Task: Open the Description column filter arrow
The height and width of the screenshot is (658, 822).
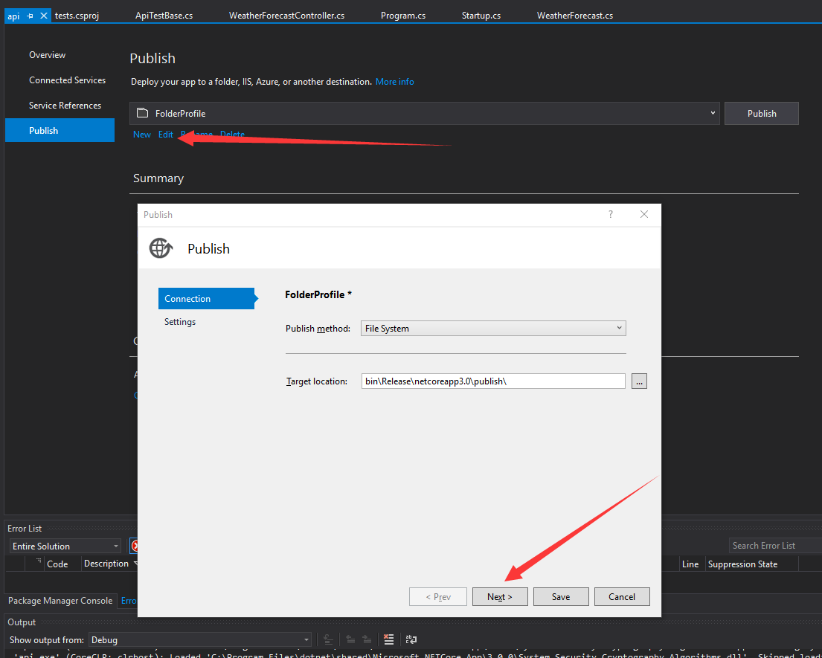Action: (136, 564)
